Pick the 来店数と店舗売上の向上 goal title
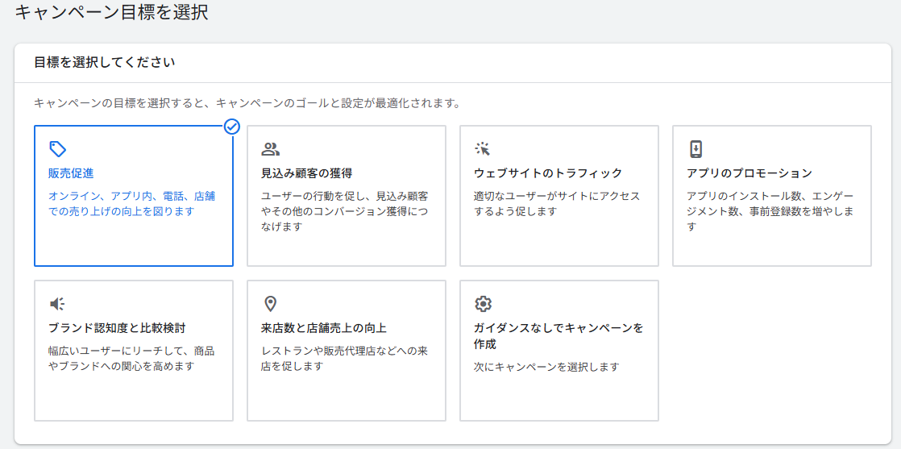 click(324, 328)
